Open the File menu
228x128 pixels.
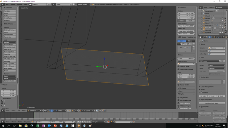click(x=7, y=5)
